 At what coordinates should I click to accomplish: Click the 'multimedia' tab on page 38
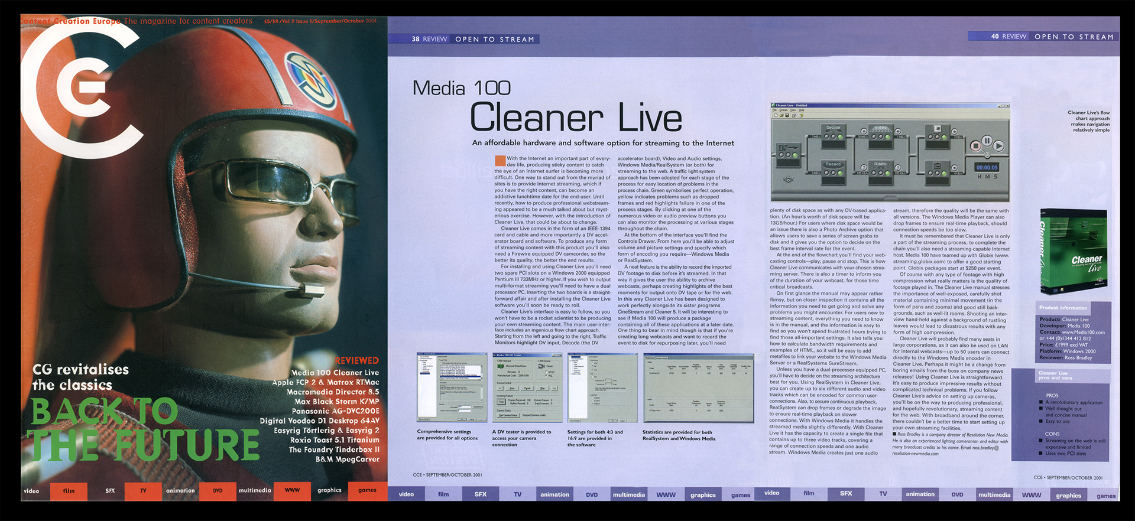tap(629, 494)
